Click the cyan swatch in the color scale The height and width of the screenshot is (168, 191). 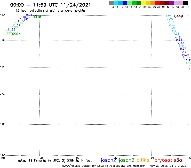point(116,3)
